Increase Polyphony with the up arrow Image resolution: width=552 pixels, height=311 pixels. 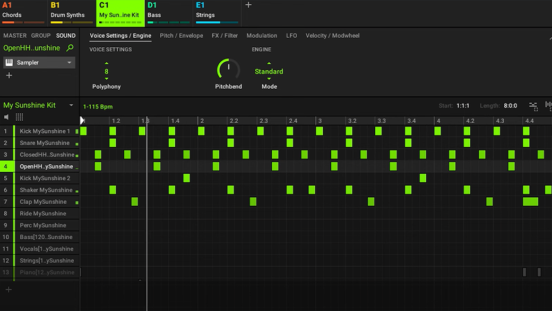[x=106, y=63]
